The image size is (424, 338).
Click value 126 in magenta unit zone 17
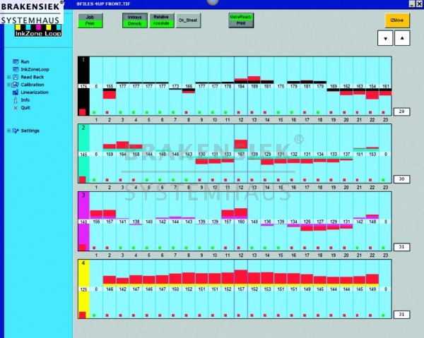[307, 222]
